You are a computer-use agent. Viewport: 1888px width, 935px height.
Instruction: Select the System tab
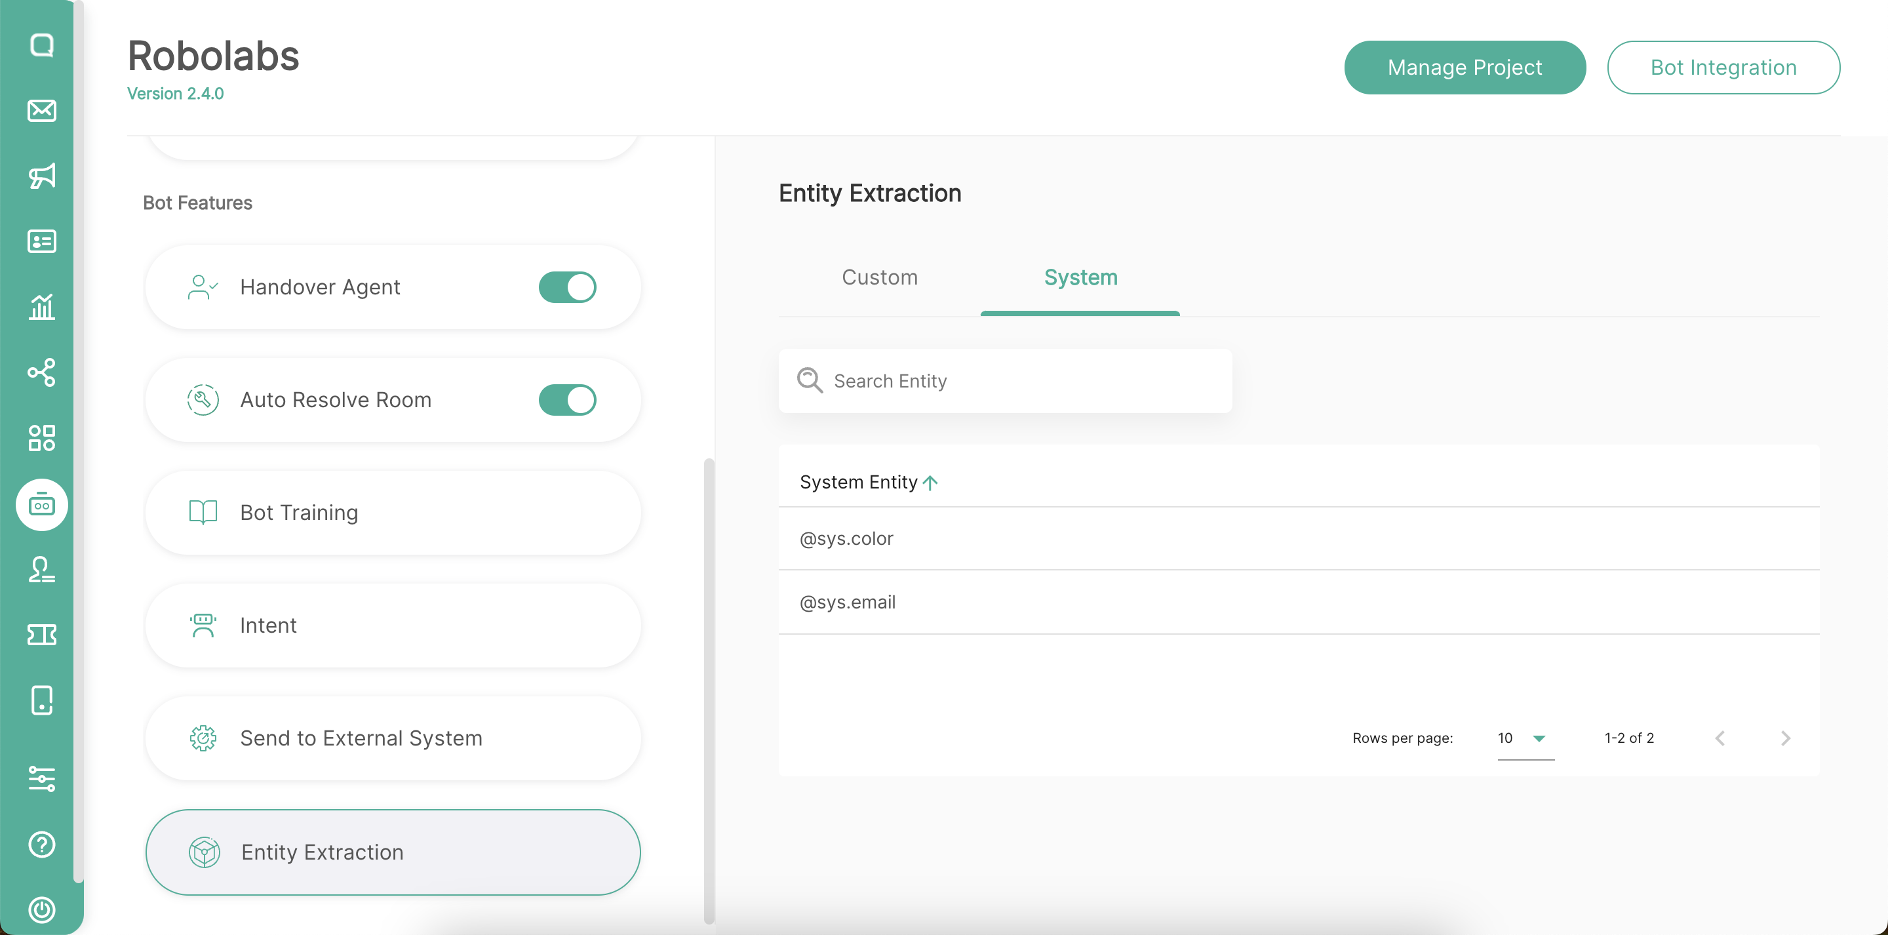click(x=1080, y=277)
